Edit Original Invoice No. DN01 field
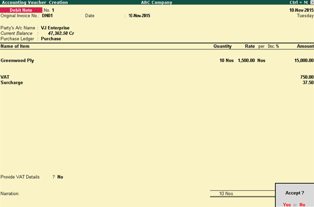The image size is (314, 207). (x=48, y=16)
